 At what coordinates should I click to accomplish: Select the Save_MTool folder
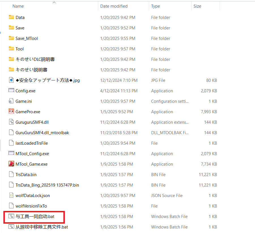click(x=27, y=38)
